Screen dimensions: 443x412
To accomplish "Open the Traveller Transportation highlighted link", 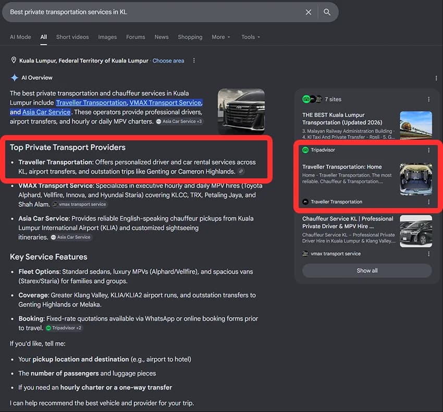I will (92, 103).
